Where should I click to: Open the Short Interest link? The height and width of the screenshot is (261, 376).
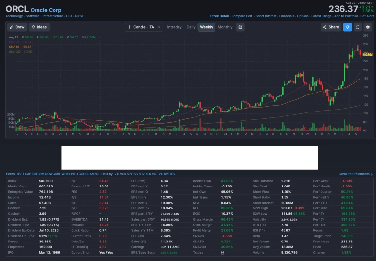point(266,16)
